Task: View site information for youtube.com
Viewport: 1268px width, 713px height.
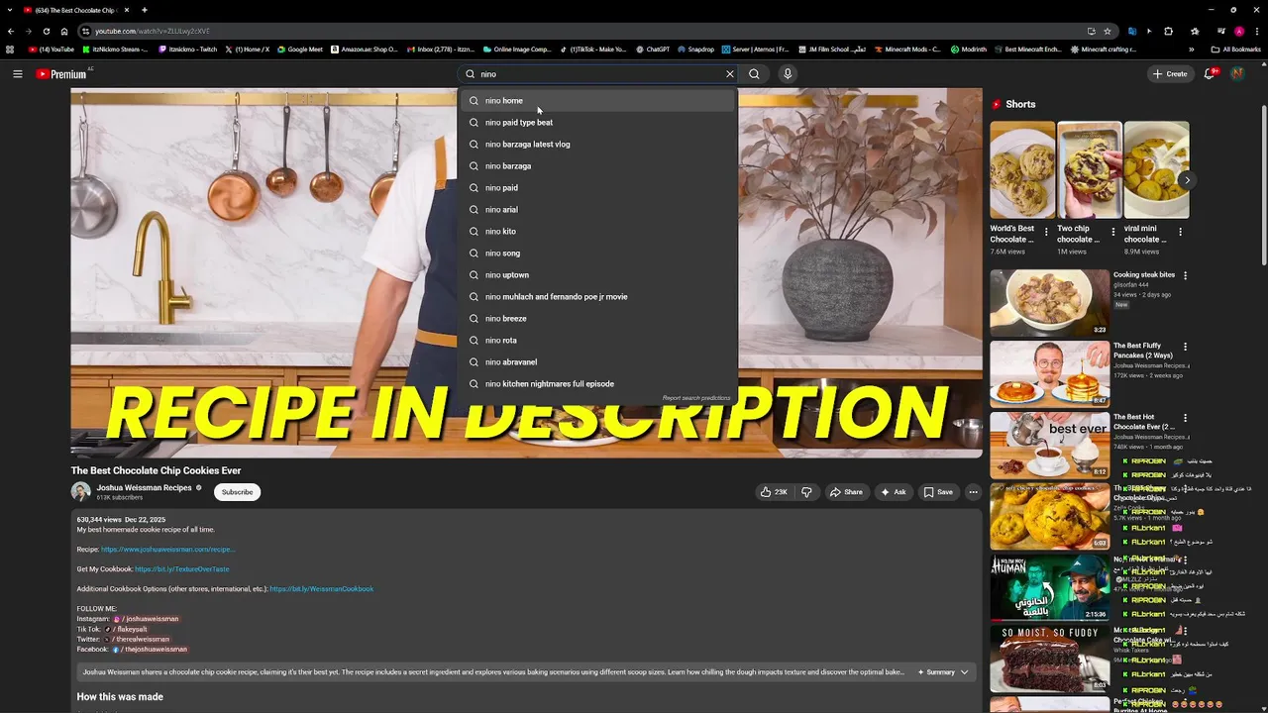Action: [x=86, y=31]
